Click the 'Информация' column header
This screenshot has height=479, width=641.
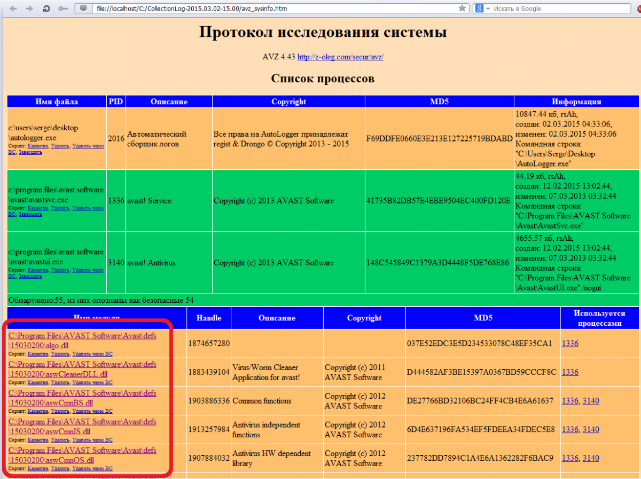(x=576, y=101)
